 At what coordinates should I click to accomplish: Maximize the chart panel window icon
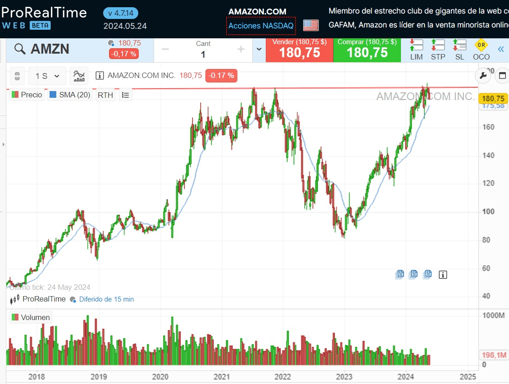point(502,76)
